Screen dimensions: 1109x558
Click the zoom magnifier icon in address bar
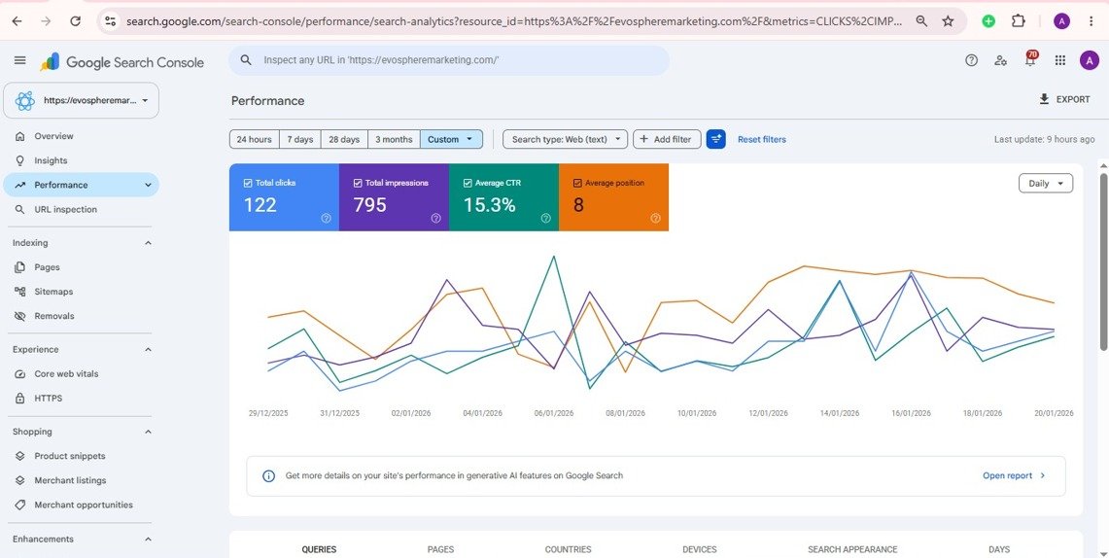tap(921, 21)
